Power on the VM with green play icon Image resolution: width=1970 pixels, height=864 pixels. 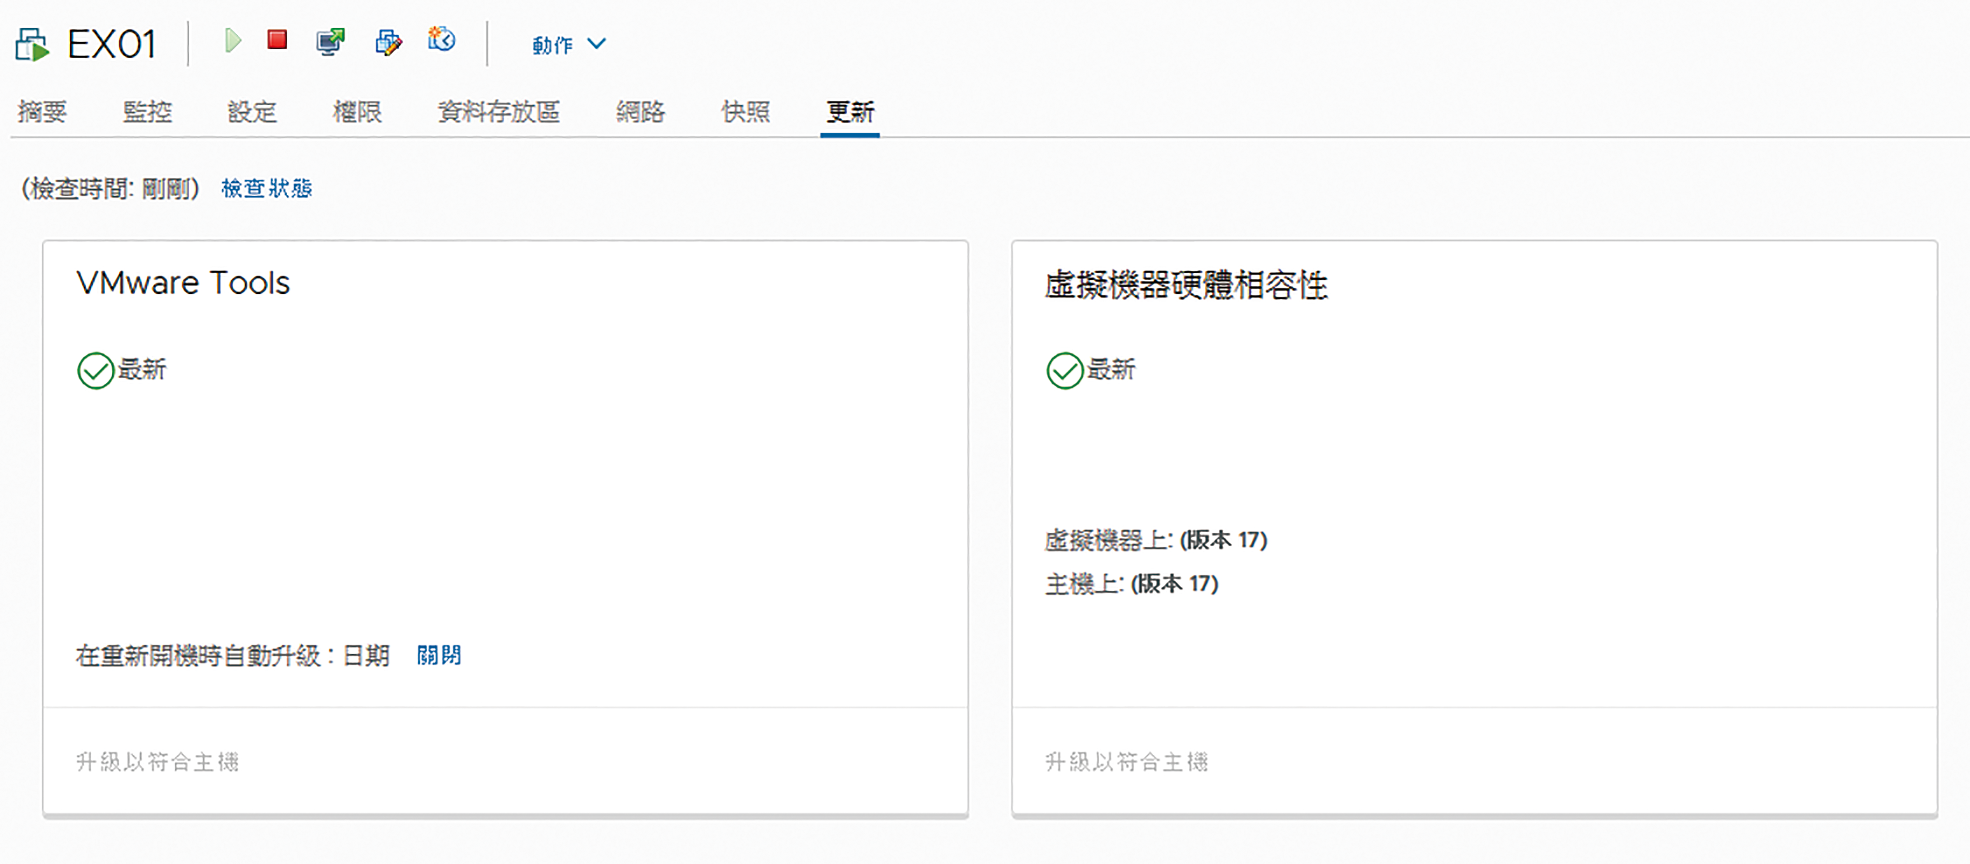[x=232, y=40]
